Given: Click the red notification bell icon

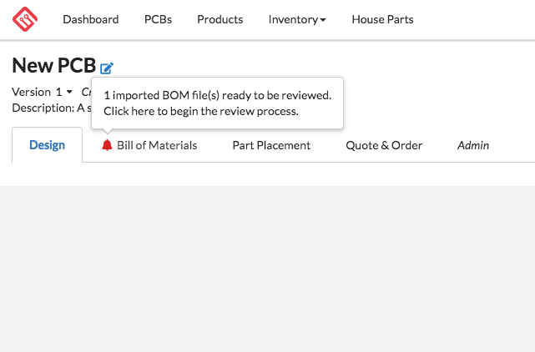Looking at the screenshot, I should click(107, 145).
